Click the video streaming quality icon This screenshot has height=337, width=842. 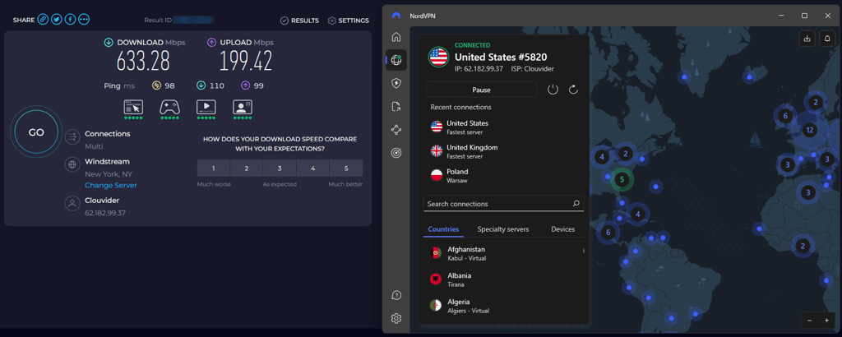pyautogui.click(x=206, y=106)
